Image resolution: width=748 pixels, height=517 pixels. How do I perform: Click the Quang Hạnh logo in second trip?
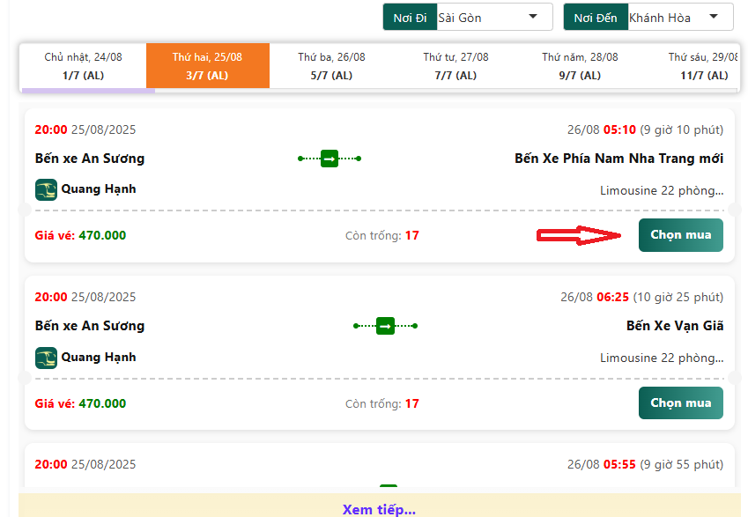(x=46, y=358)
